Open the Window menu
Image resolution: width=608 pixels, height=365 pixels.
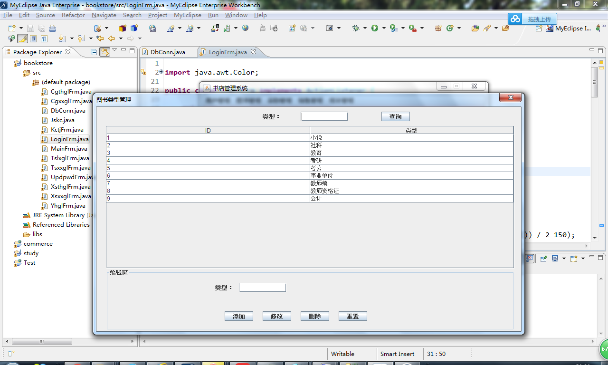coord(236,15)
